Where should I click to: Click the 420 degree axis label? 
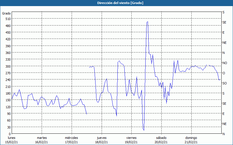(8, 39)
